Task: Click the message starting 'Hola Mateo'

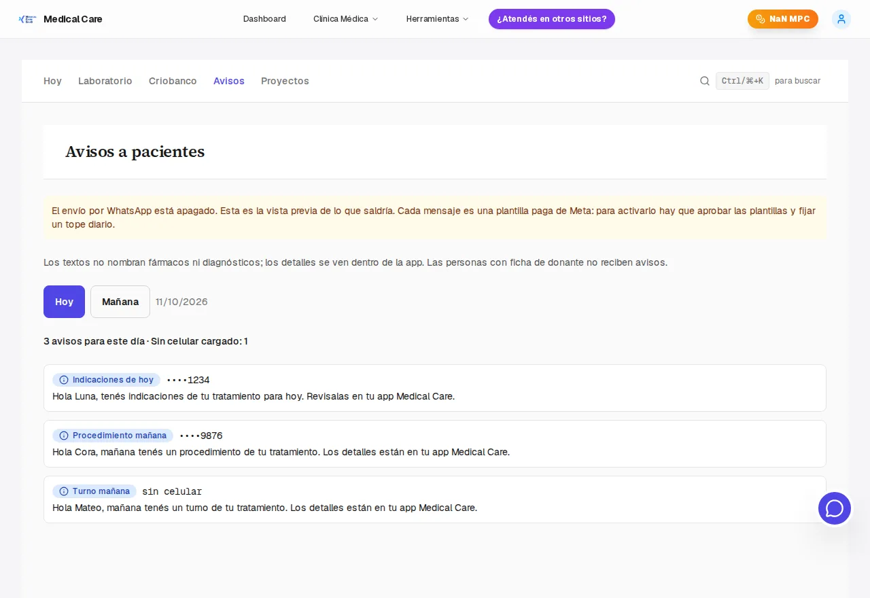Action: tap(265, 508)
